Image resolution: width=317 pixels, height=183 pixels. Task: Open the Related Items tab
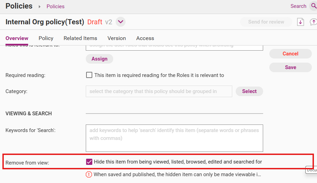[80, 38]
